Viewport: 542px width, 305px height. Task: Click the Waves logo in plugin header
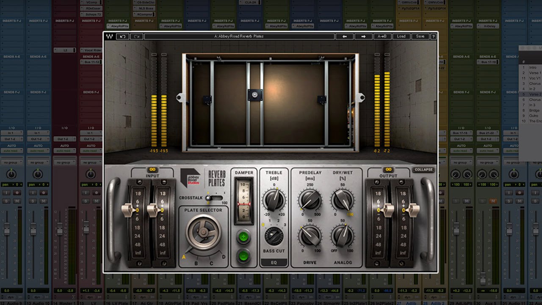(110, 36)
